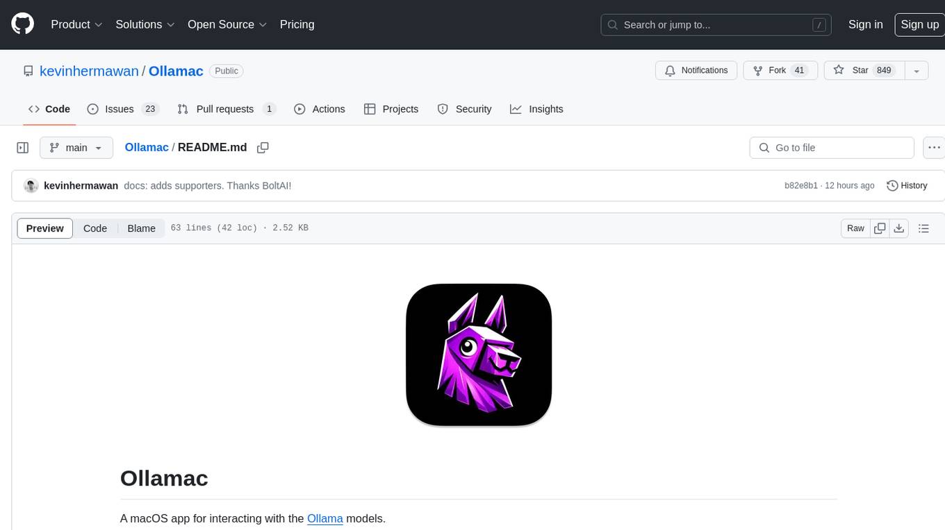Expand the Product menu
The height and width of the screenshot is (530, 945).
[76, 24]
